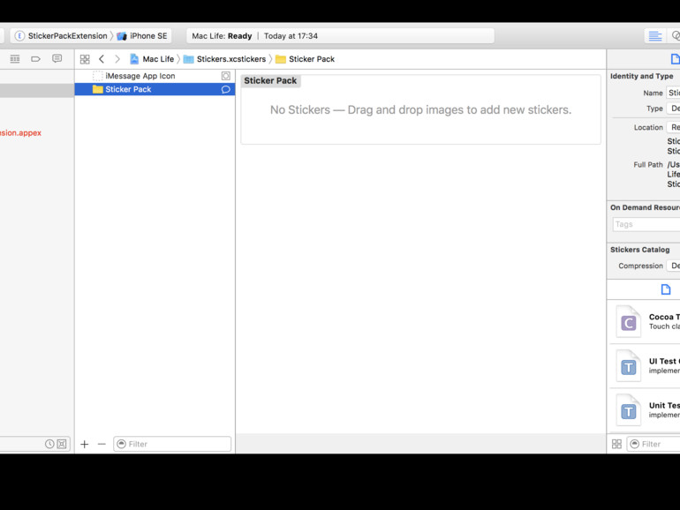Open the Report navigator speech bubble icon

pyautogui.click(x=57, y=59)
